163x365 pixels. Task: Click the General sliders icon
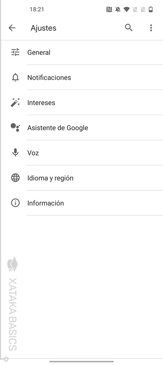point(15,52)
